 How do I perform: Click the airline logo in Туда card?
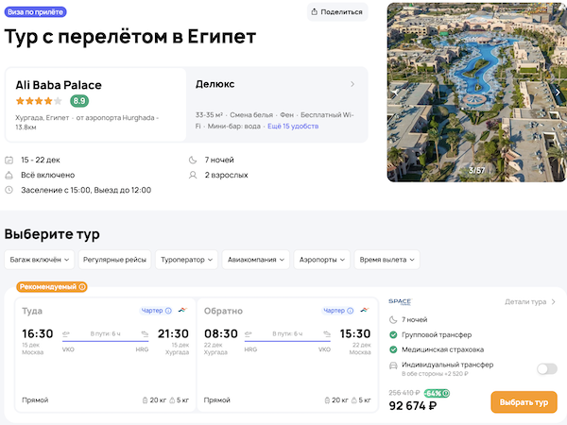coord(181,310)
